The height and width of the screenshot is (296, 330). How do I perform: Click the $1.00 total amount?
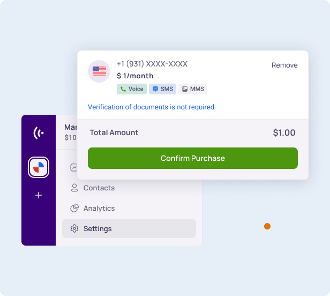284,133
